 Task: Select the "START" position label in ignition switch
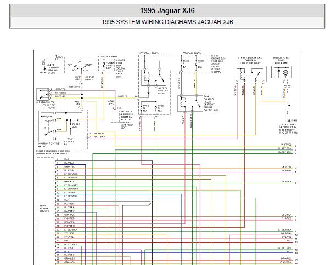(x=89, y=65)
